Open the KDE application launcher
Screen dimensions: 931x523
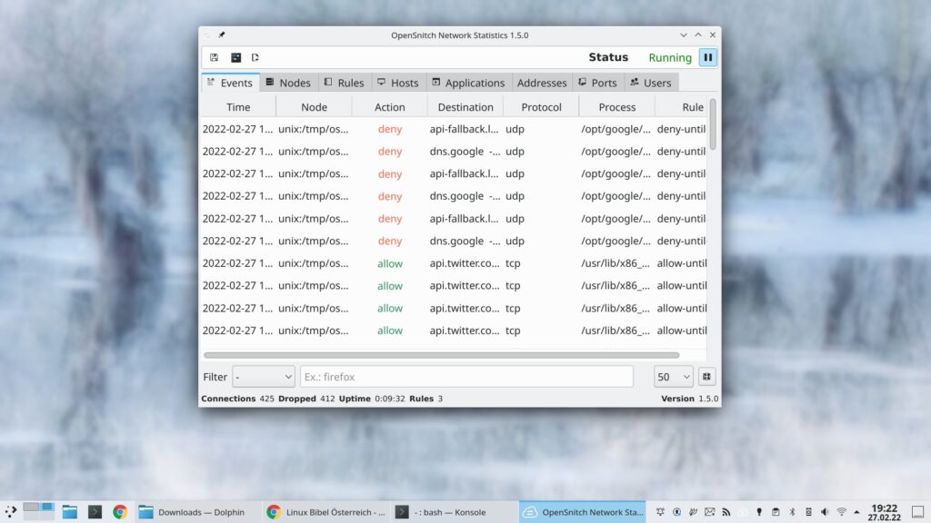click(11, 512)
